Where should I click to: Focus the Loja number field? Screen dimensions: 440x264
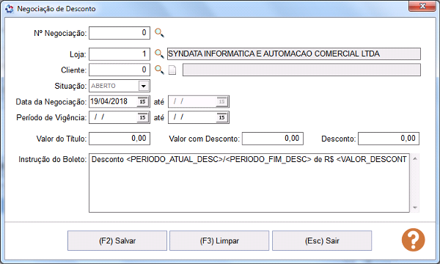120,54
